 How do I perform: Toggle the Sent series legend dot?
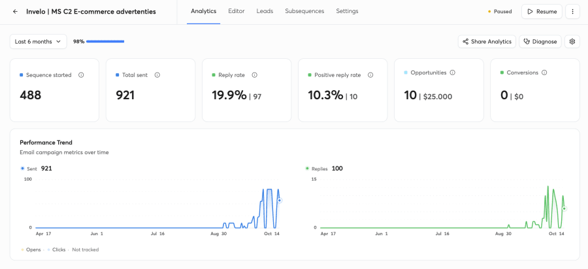tap(22, 168)
